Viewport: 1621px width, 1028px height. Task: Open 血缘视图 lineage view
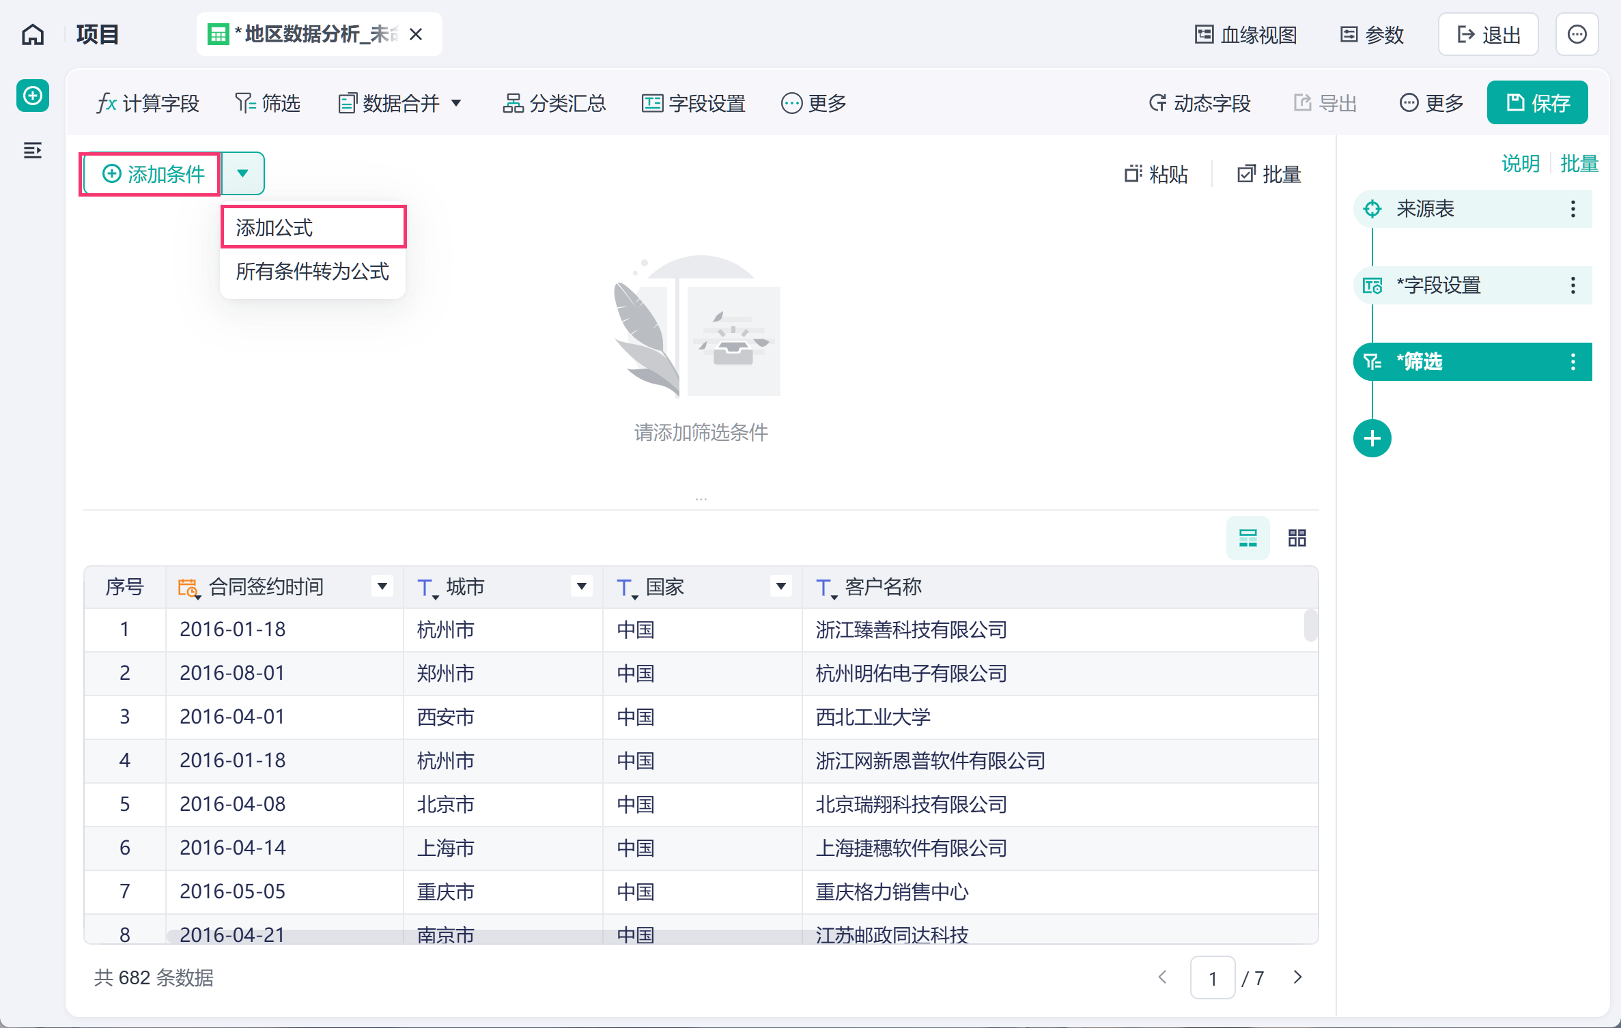pos(1245,35)
